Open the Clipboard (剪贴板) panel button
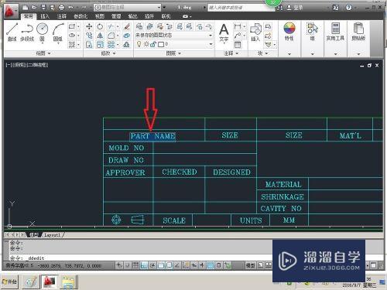The image size is (387, 290). click(x=358, y=32)
